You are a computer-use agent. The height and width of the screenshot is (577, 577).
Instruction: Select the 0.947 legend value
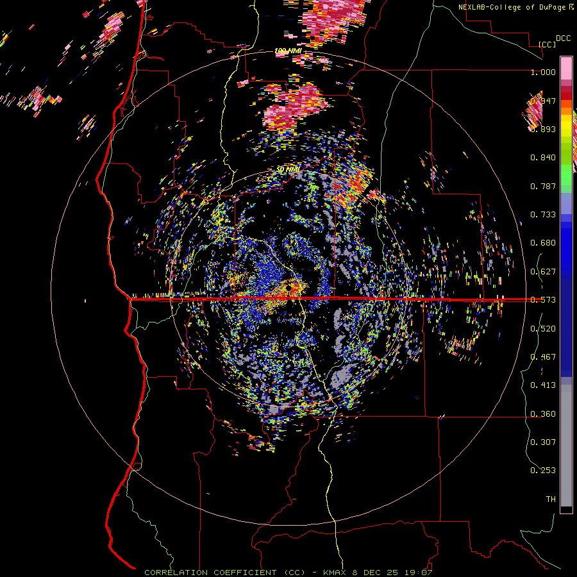point(543,101)
